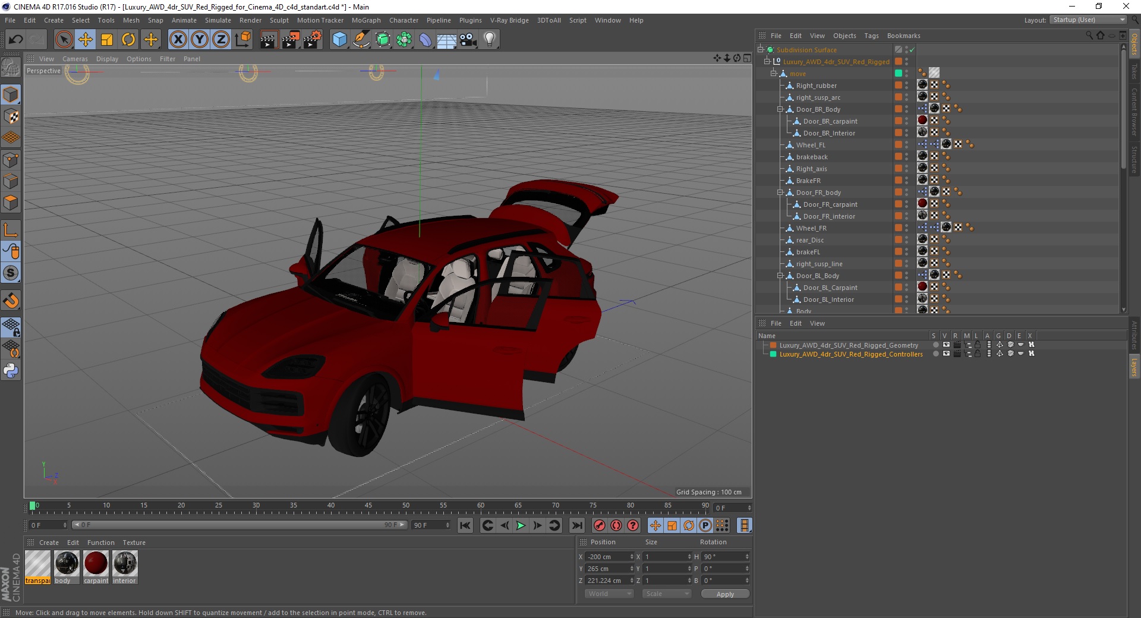Click the Undo arrow icon
The width and height of the screenshot is (1141, 618).
[15, 40]
